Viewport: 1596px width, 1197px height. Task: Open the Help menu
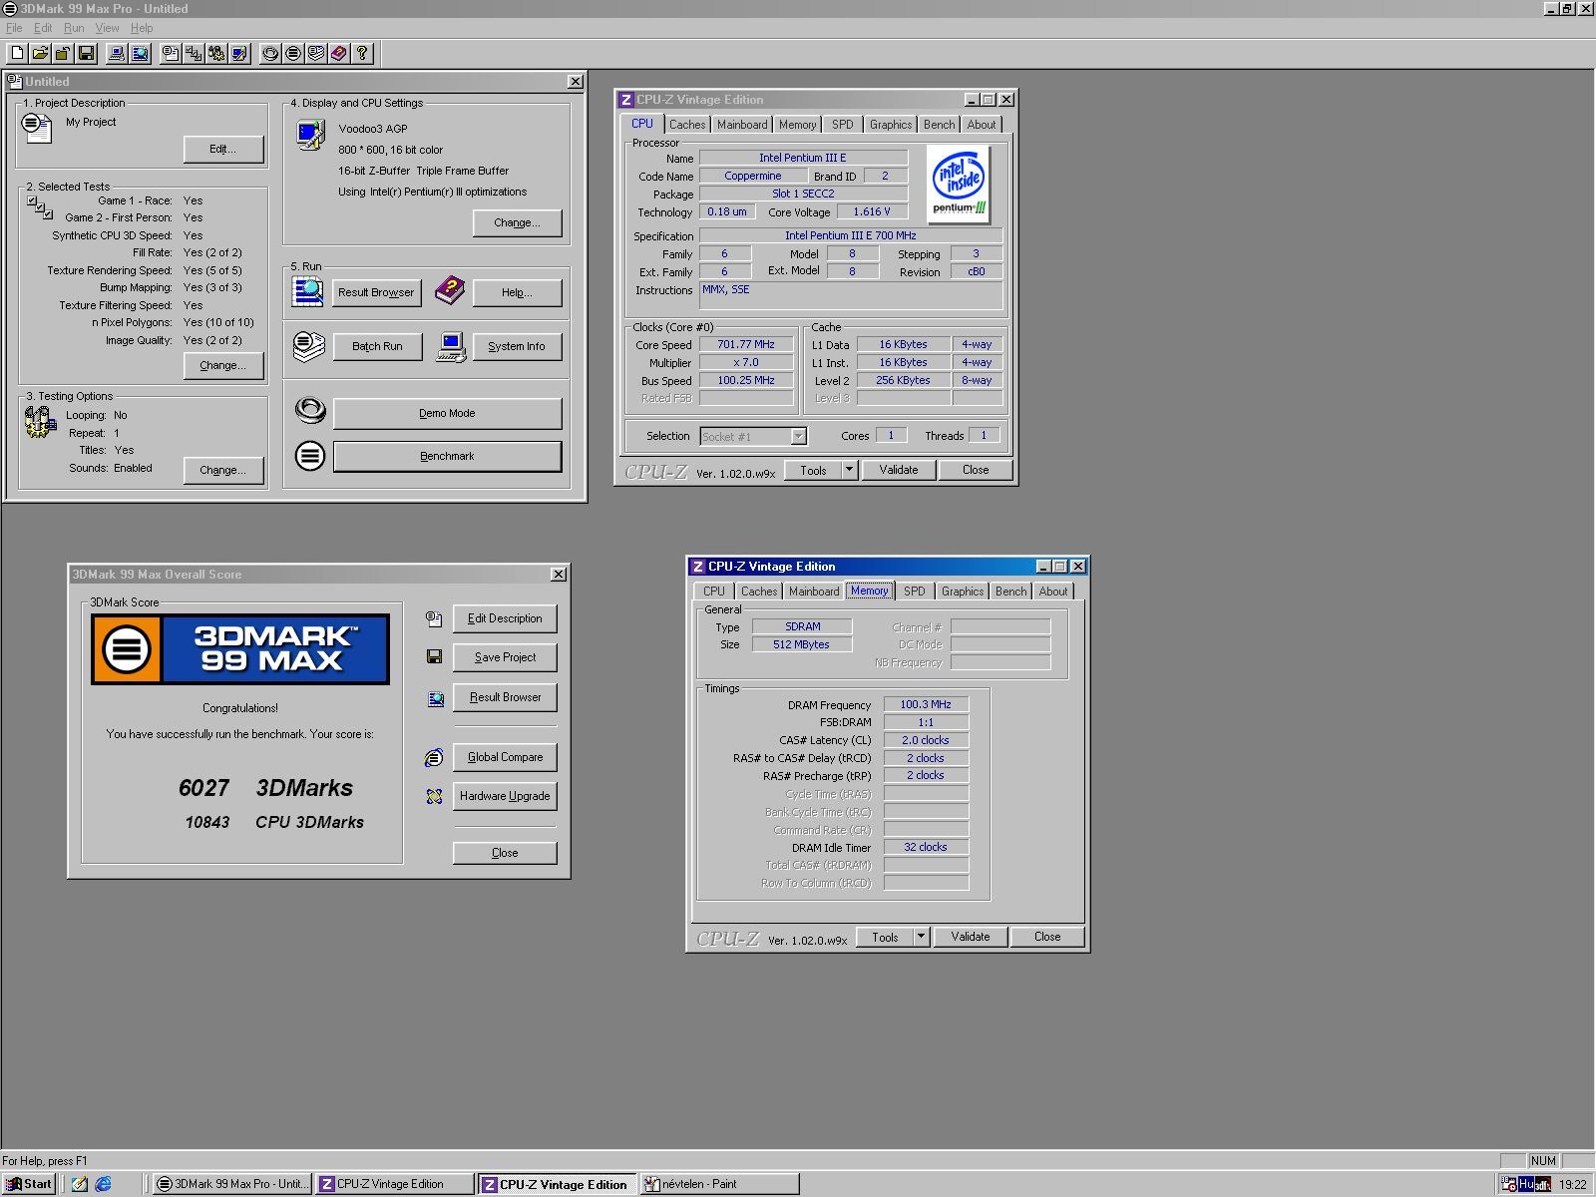pos(142,28)
